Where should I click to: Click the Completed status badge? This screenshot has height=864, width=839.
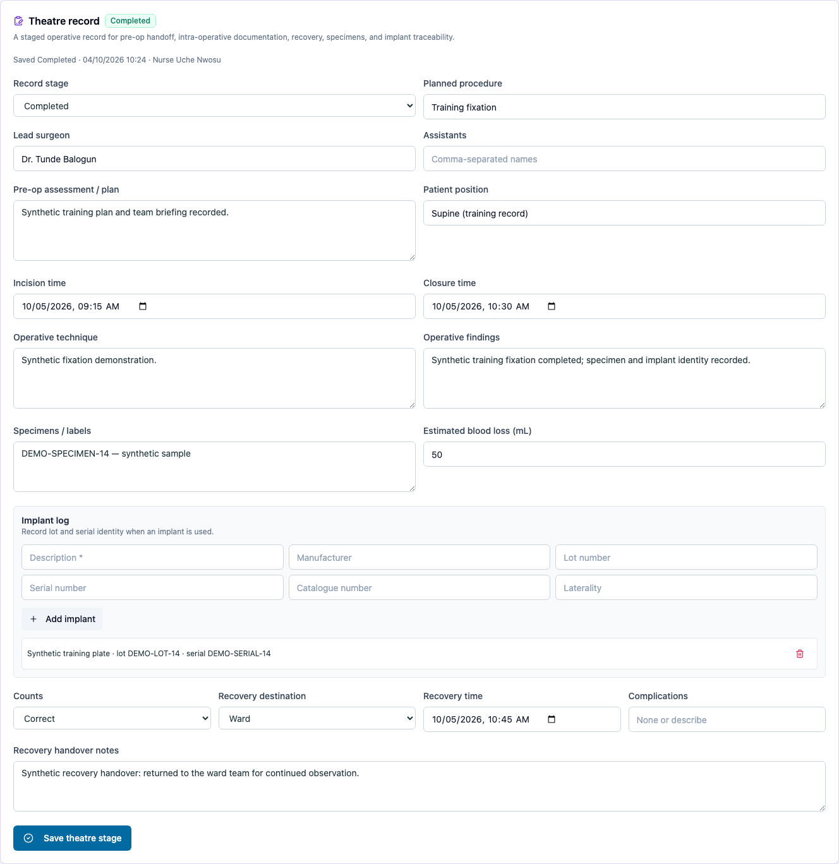tap(130, 21)
